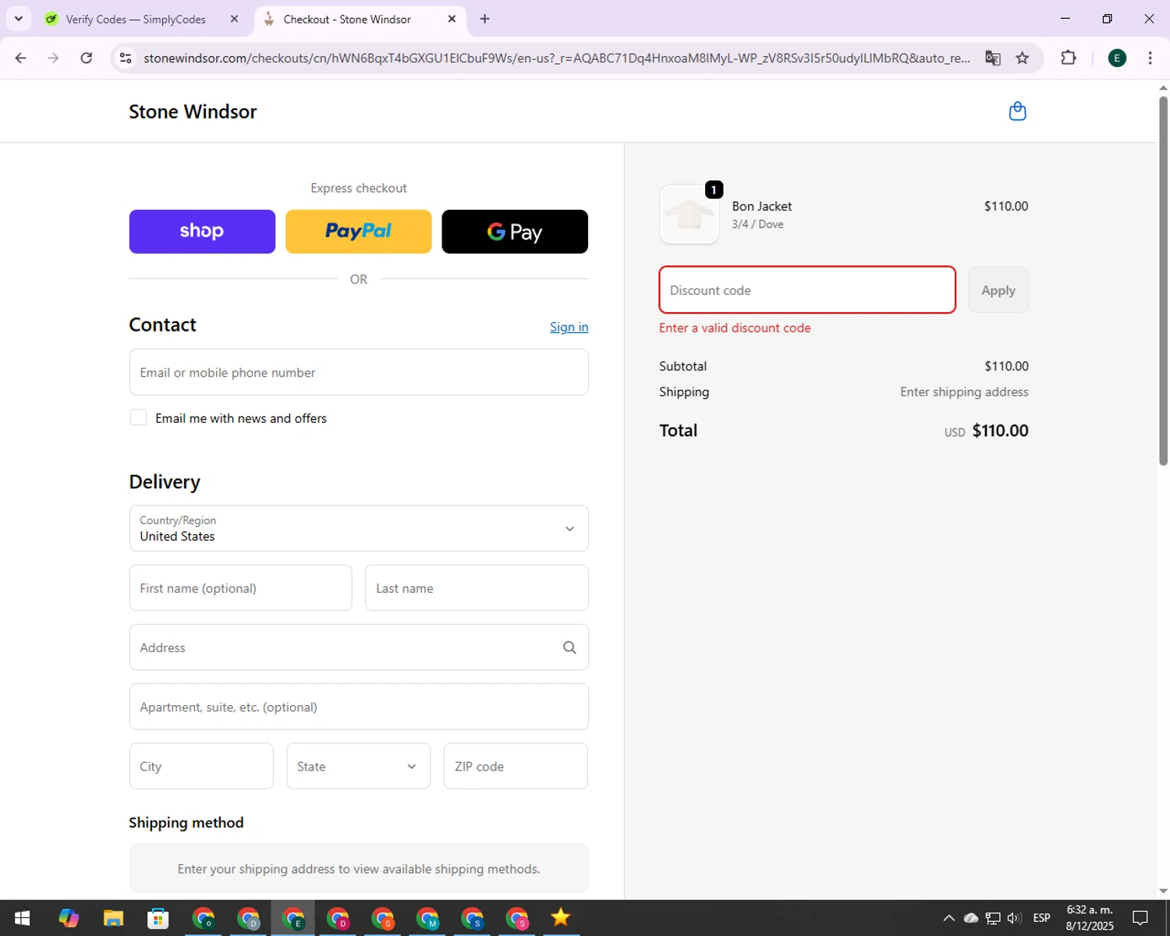
Task: Open the Windows Start menu
Action: [22, 918]
